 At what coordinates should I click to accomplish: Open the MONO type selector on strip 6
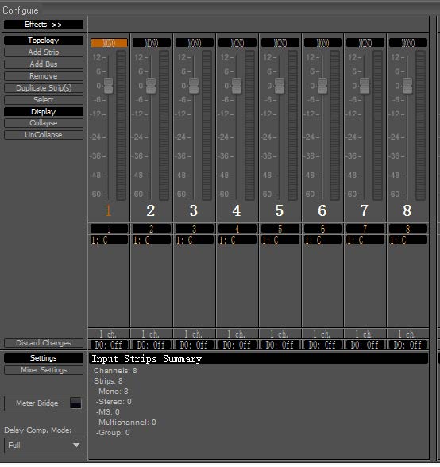click(323, 43)
